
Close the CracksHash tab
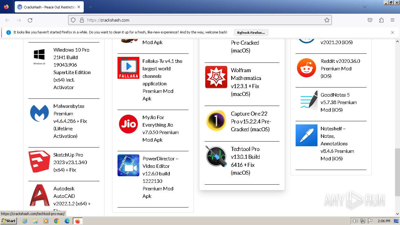(x=78, y=7)
